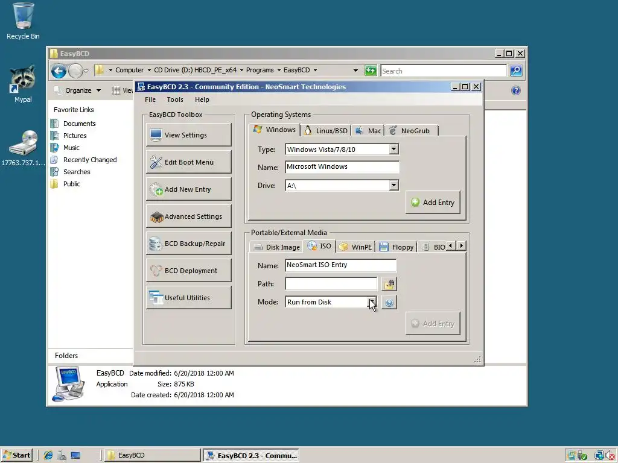Open BCD Deployment

click(189, 271)
